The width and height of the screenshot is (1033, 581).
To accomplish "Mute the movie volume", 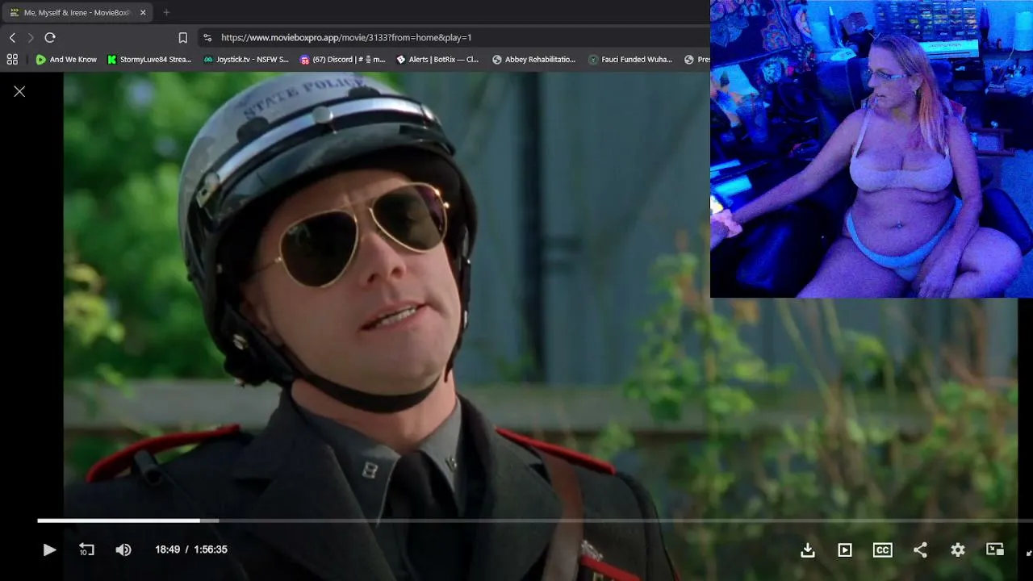I will tap(123, 550).
